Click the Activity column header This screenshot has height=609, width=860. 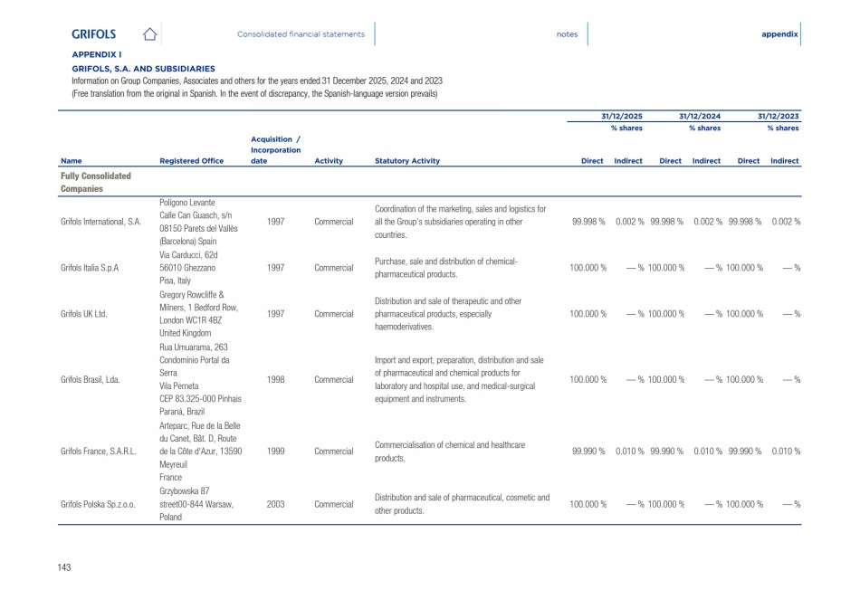pyautogui.click(x=328, y=161)
